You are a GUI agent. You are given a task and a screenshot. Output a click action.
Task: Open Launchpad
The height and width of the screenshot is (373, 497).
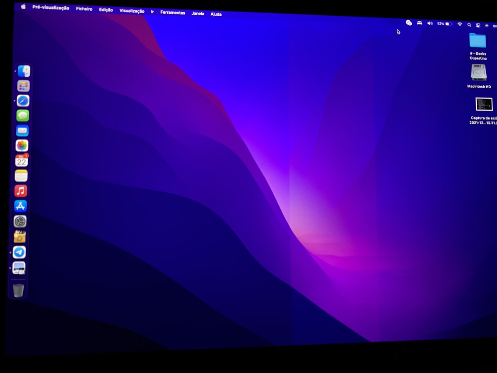(23, 86)
